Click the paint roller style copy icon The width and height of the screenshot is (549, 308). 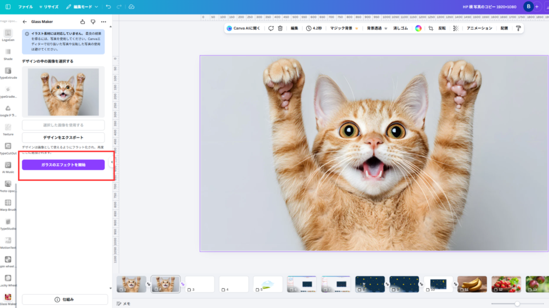click(518, 28)
